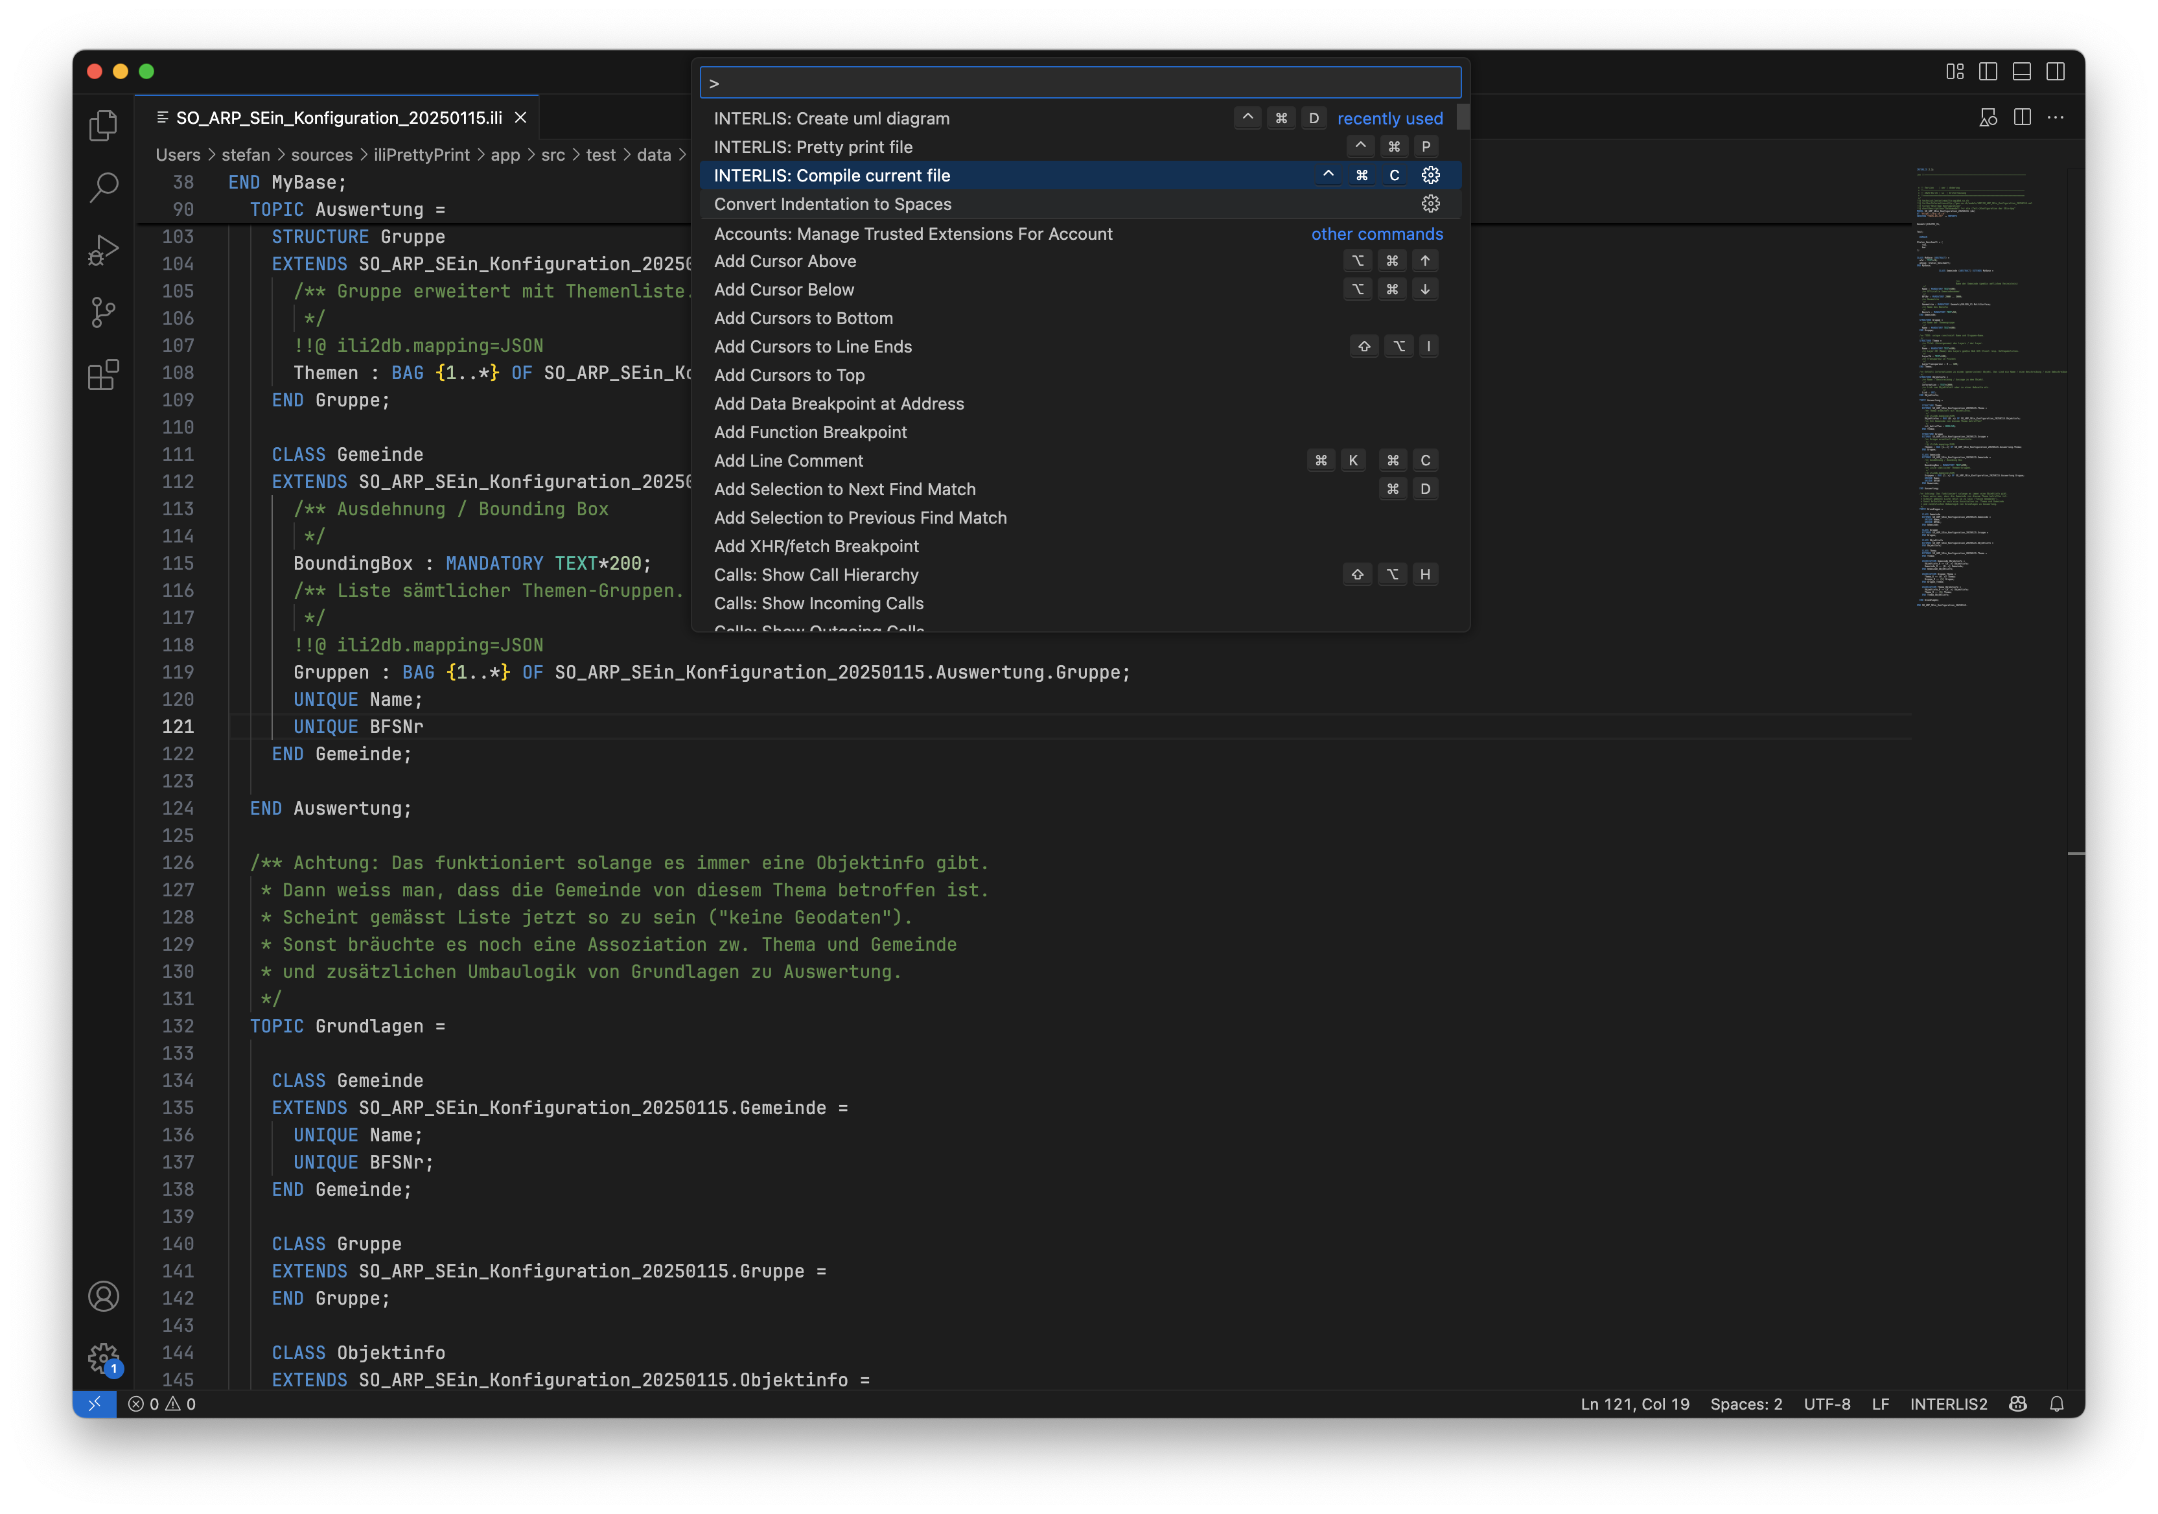Run INTERLIS: Create uml diagram command

click(1081, 119)
